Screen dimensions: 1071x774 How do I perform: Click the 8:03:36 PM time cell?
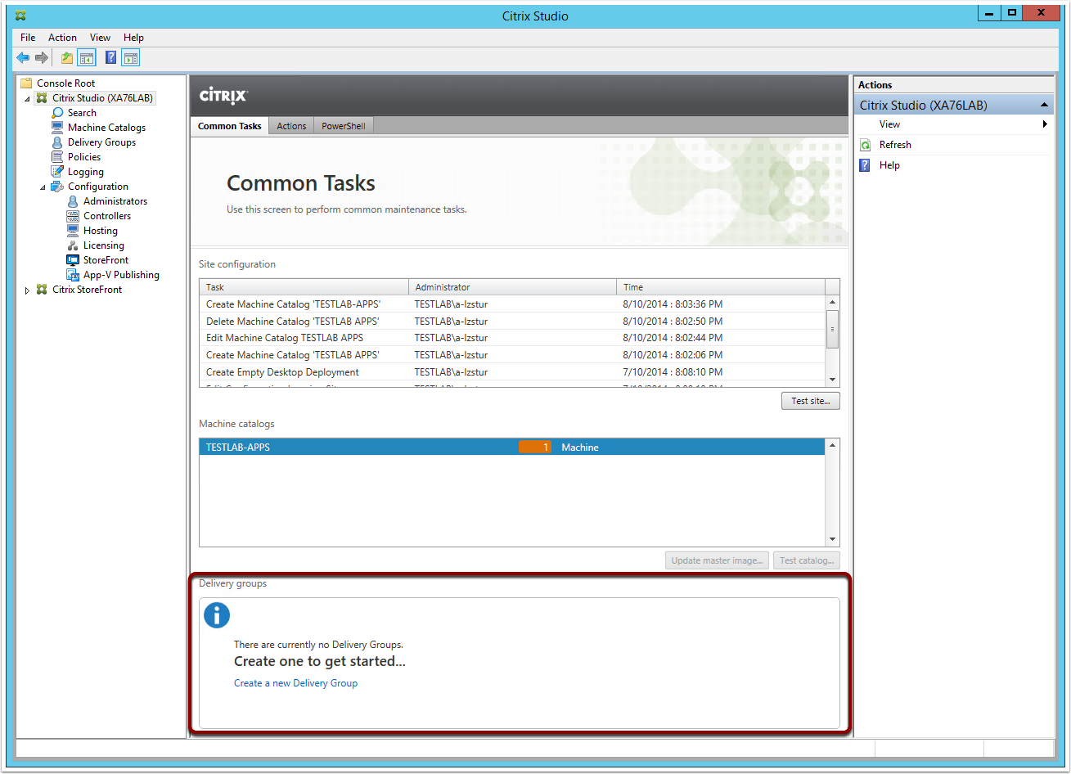pos(673,304)
